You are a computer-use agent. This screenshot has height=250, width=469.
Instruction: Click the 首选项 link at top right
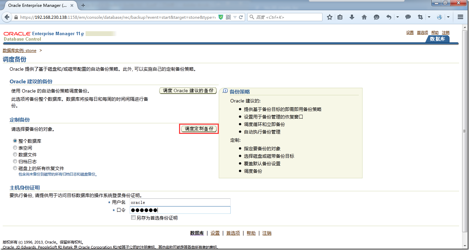click(x=422, y=32)
